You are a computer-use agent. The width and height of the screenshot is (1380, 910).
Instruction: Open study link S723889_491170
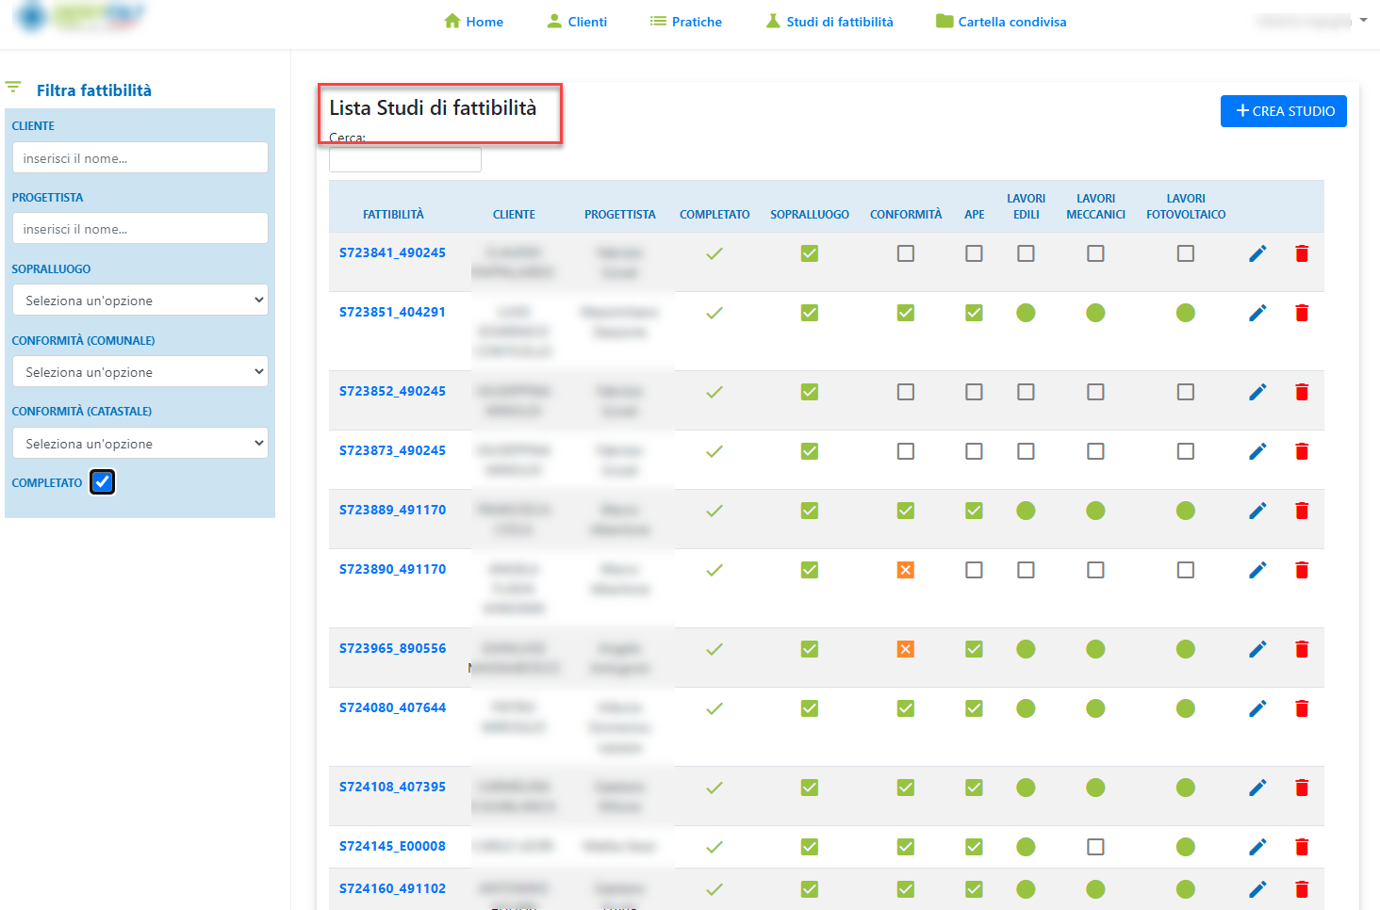[x=392, y=510]
